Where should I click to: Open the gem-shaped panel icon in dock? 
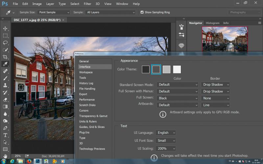pyautogui.click(x=181, y=46)
